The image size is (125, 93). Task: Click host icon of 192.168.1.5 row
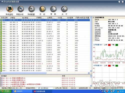point(1,25)
